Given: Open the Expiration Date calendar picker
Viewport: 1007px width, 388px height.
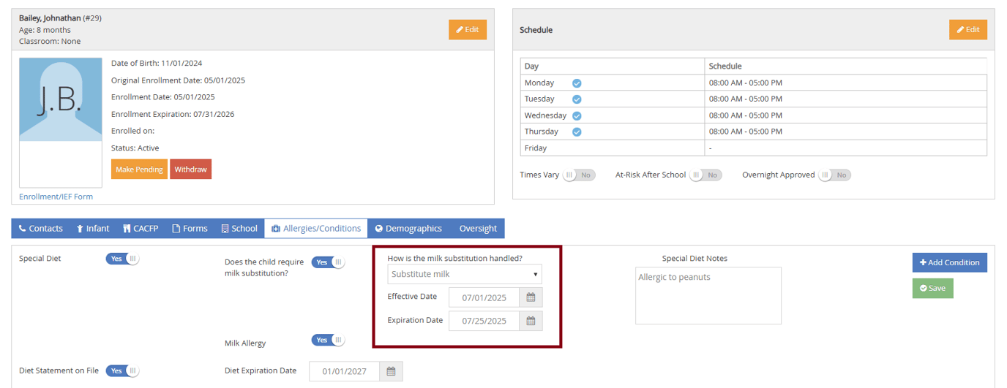Looking at the screenshot, I should click(531, 321).
